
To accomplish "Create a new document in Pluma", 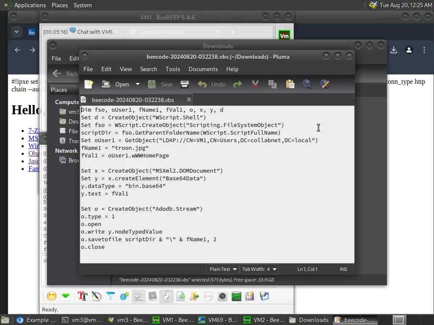I will coord(89,84).
